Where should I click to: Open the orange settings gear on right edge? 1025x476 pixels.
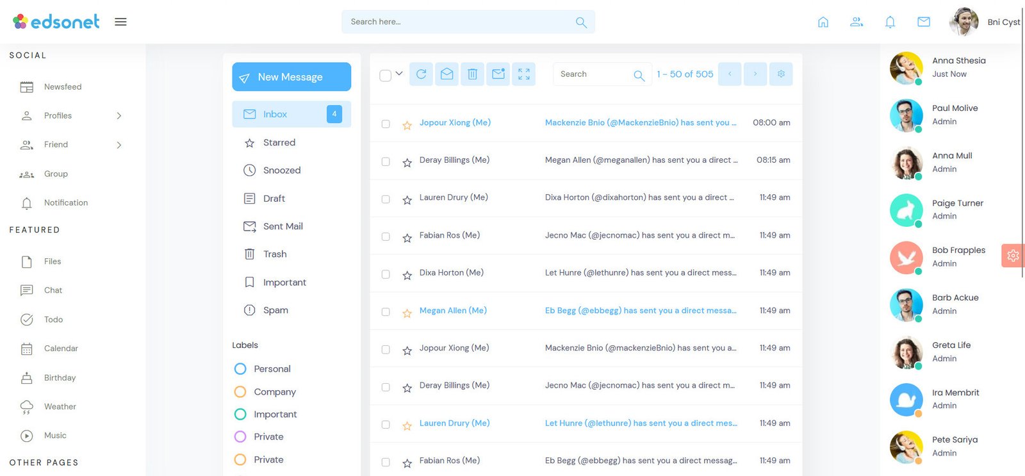point(1013,256)
